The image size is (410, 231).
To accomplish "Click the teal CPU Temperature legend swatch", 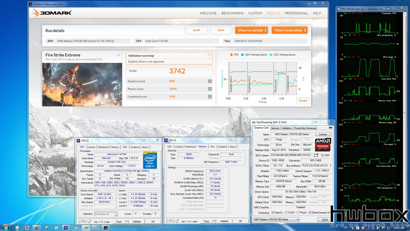I will [x=271, y=55].
